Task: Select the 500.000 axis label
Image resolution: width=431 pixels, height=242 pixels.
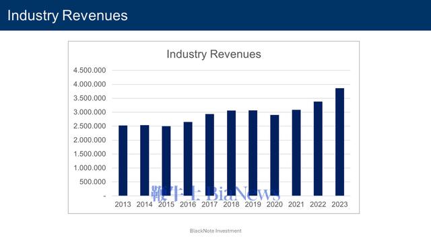Action: coord(93,182)
